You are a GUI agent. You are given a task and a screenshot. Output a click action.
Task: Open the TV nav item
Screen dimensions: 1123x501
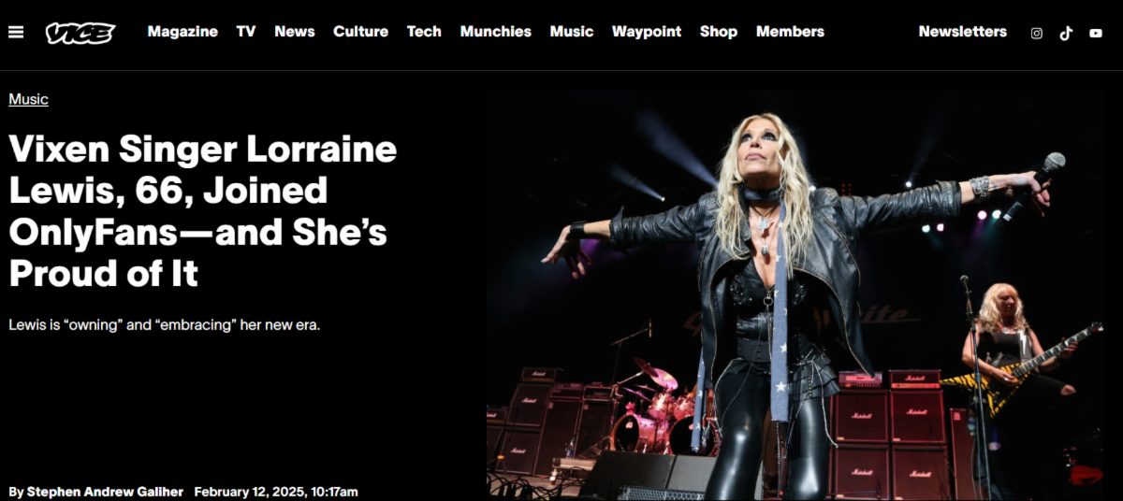246,32
